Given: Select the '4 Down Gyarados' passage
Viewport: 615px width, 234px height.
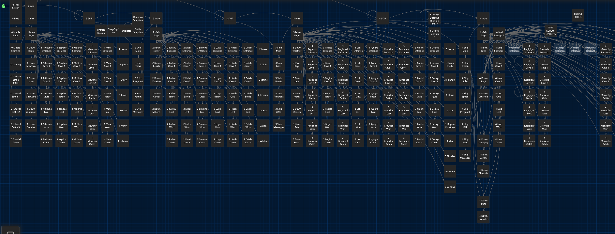Looking at the screenshot, I should click(x=484, y=218).
